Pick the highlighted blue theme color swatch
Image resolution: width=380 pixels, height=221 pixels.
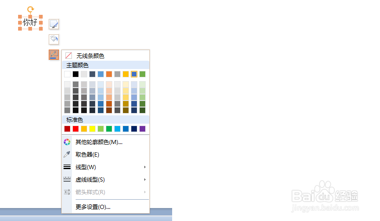point(134,74)
